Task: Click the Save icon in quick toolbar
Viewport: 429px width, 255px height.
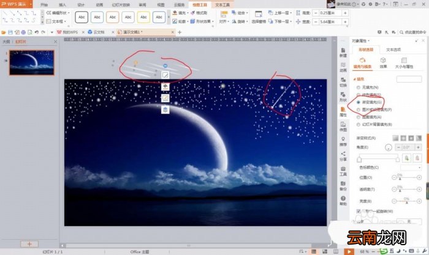Action: [10, 32]
